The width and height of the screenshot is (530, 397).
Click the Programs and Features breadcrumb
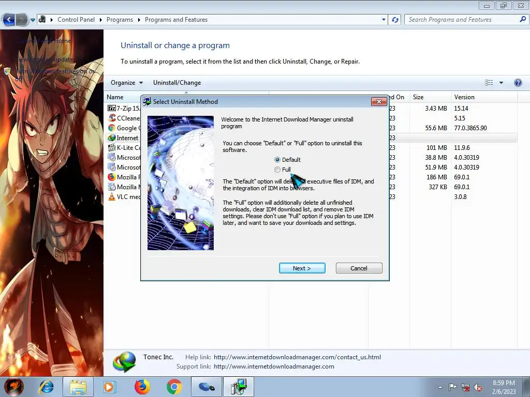point(176,20)
